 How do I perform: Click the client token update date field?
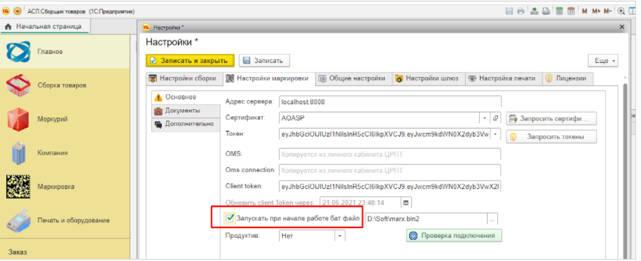[x=360, y=202]
